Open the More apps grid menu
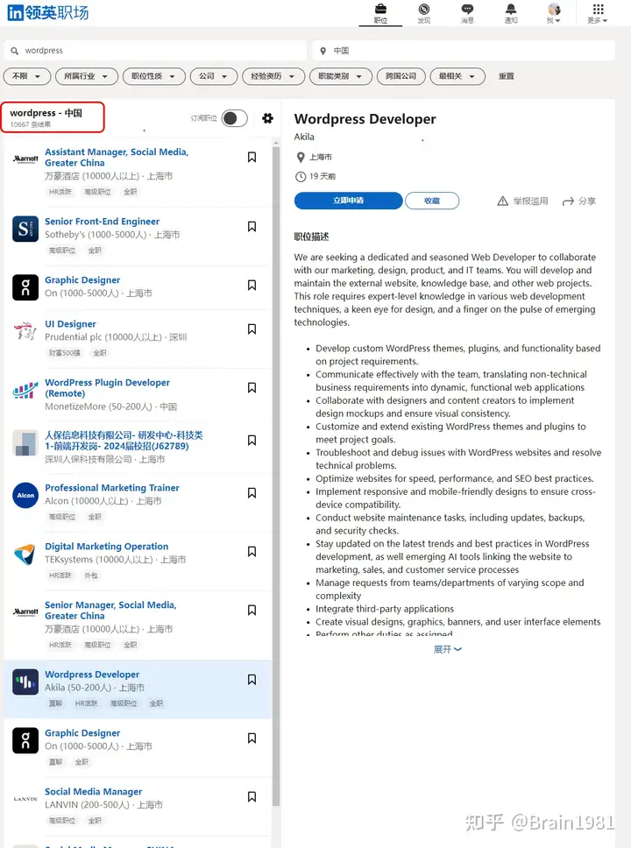The image size is (631, 848). click(x=598, y=12)
